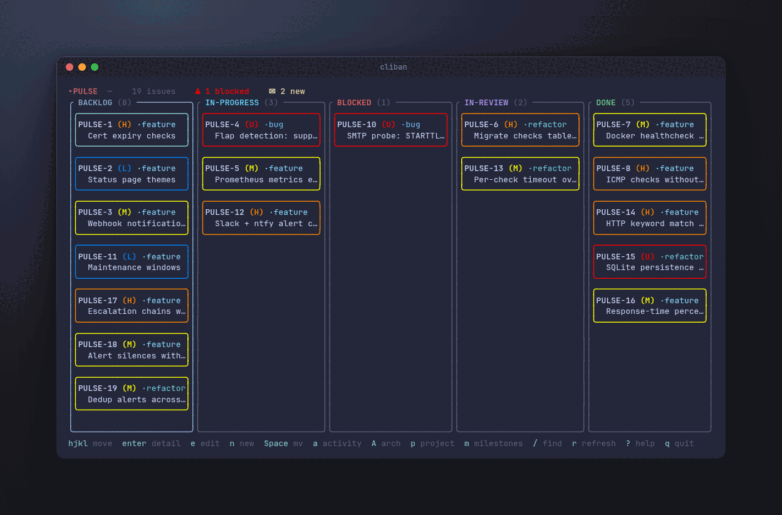Viewport: 782px width, 515px height.
Task: Open card PULSE-15 SQLite persistence
Action: point(650,262)
